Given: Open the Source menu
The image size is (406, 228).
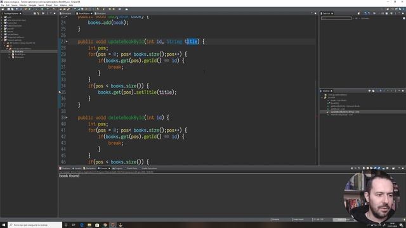Looking at the screenshot, I should click(15, 5).
